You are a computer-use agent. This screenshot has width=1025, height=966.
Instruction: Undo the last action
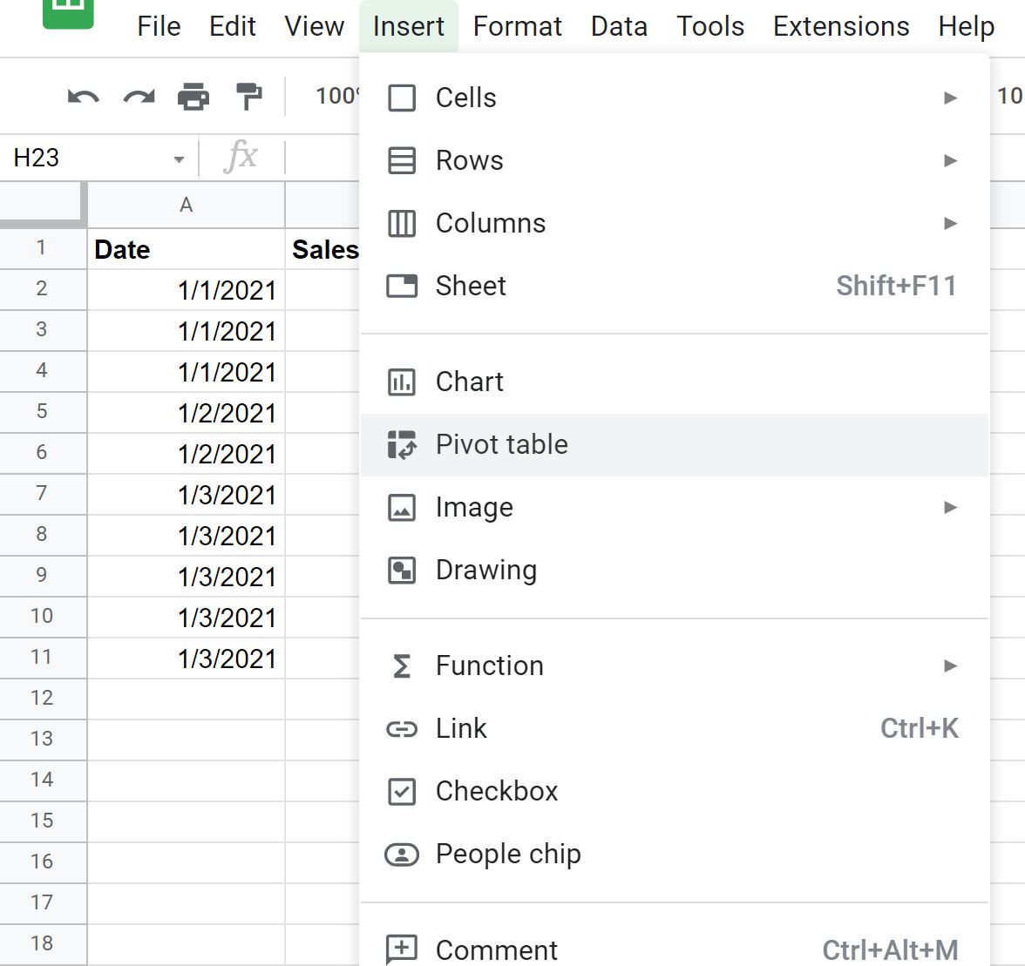pyautogui.click(x=84, y=98)
